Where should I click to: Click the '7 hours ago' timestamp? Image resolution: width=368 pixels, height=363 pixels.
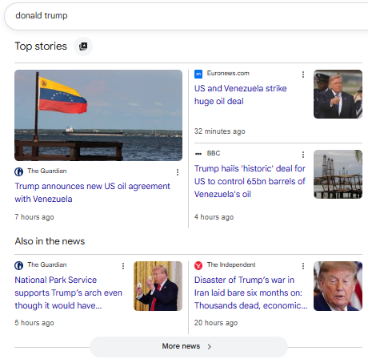(x=34, y=217)
